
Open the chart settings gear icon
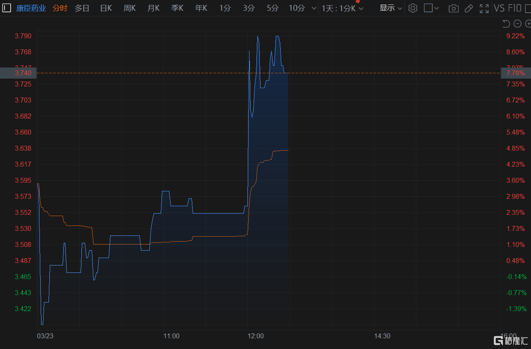[413, 8]
